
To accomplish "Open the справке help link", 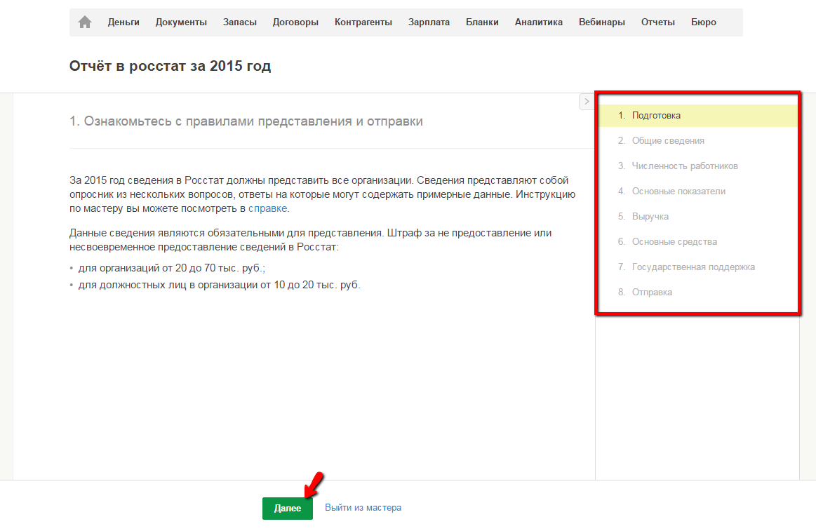I will 267,208.
